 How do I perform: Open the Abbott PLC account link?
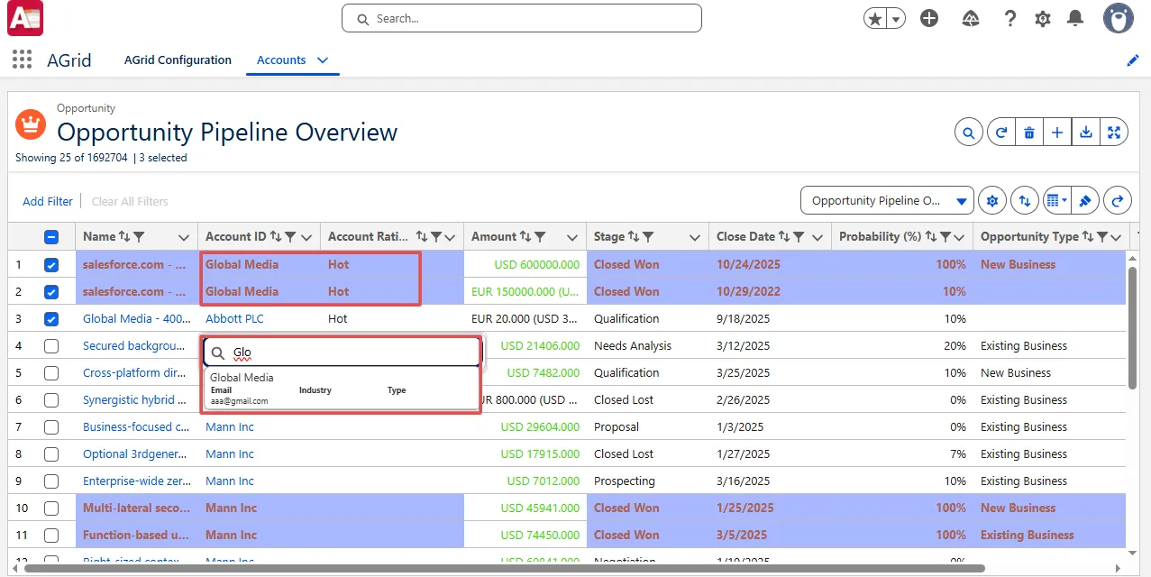click(x=234, y=319)
